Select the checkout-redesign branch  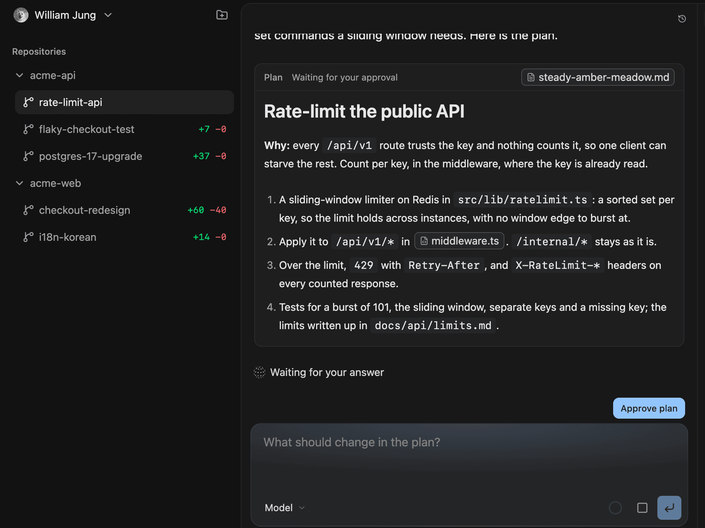124,210
